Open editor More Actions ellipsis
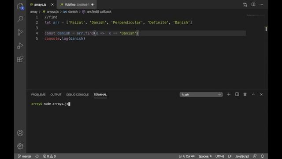 [261, 4]
